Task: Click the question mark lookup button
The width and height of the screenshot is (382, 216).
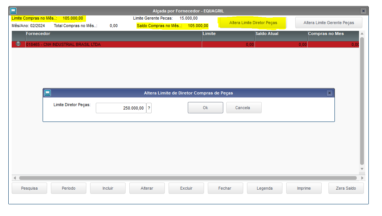Action: coord(149,108)
